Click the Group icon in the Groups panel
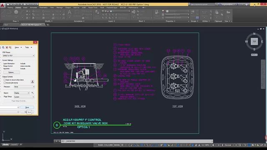The image size is (267, 150). point(193,12)
